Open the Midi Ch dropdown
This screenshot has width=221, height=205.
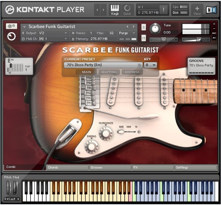click(x=66, y=39)
